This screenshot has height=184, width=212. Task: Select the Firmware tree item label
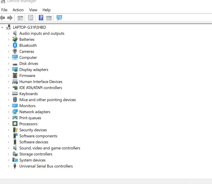click(27, 76)
